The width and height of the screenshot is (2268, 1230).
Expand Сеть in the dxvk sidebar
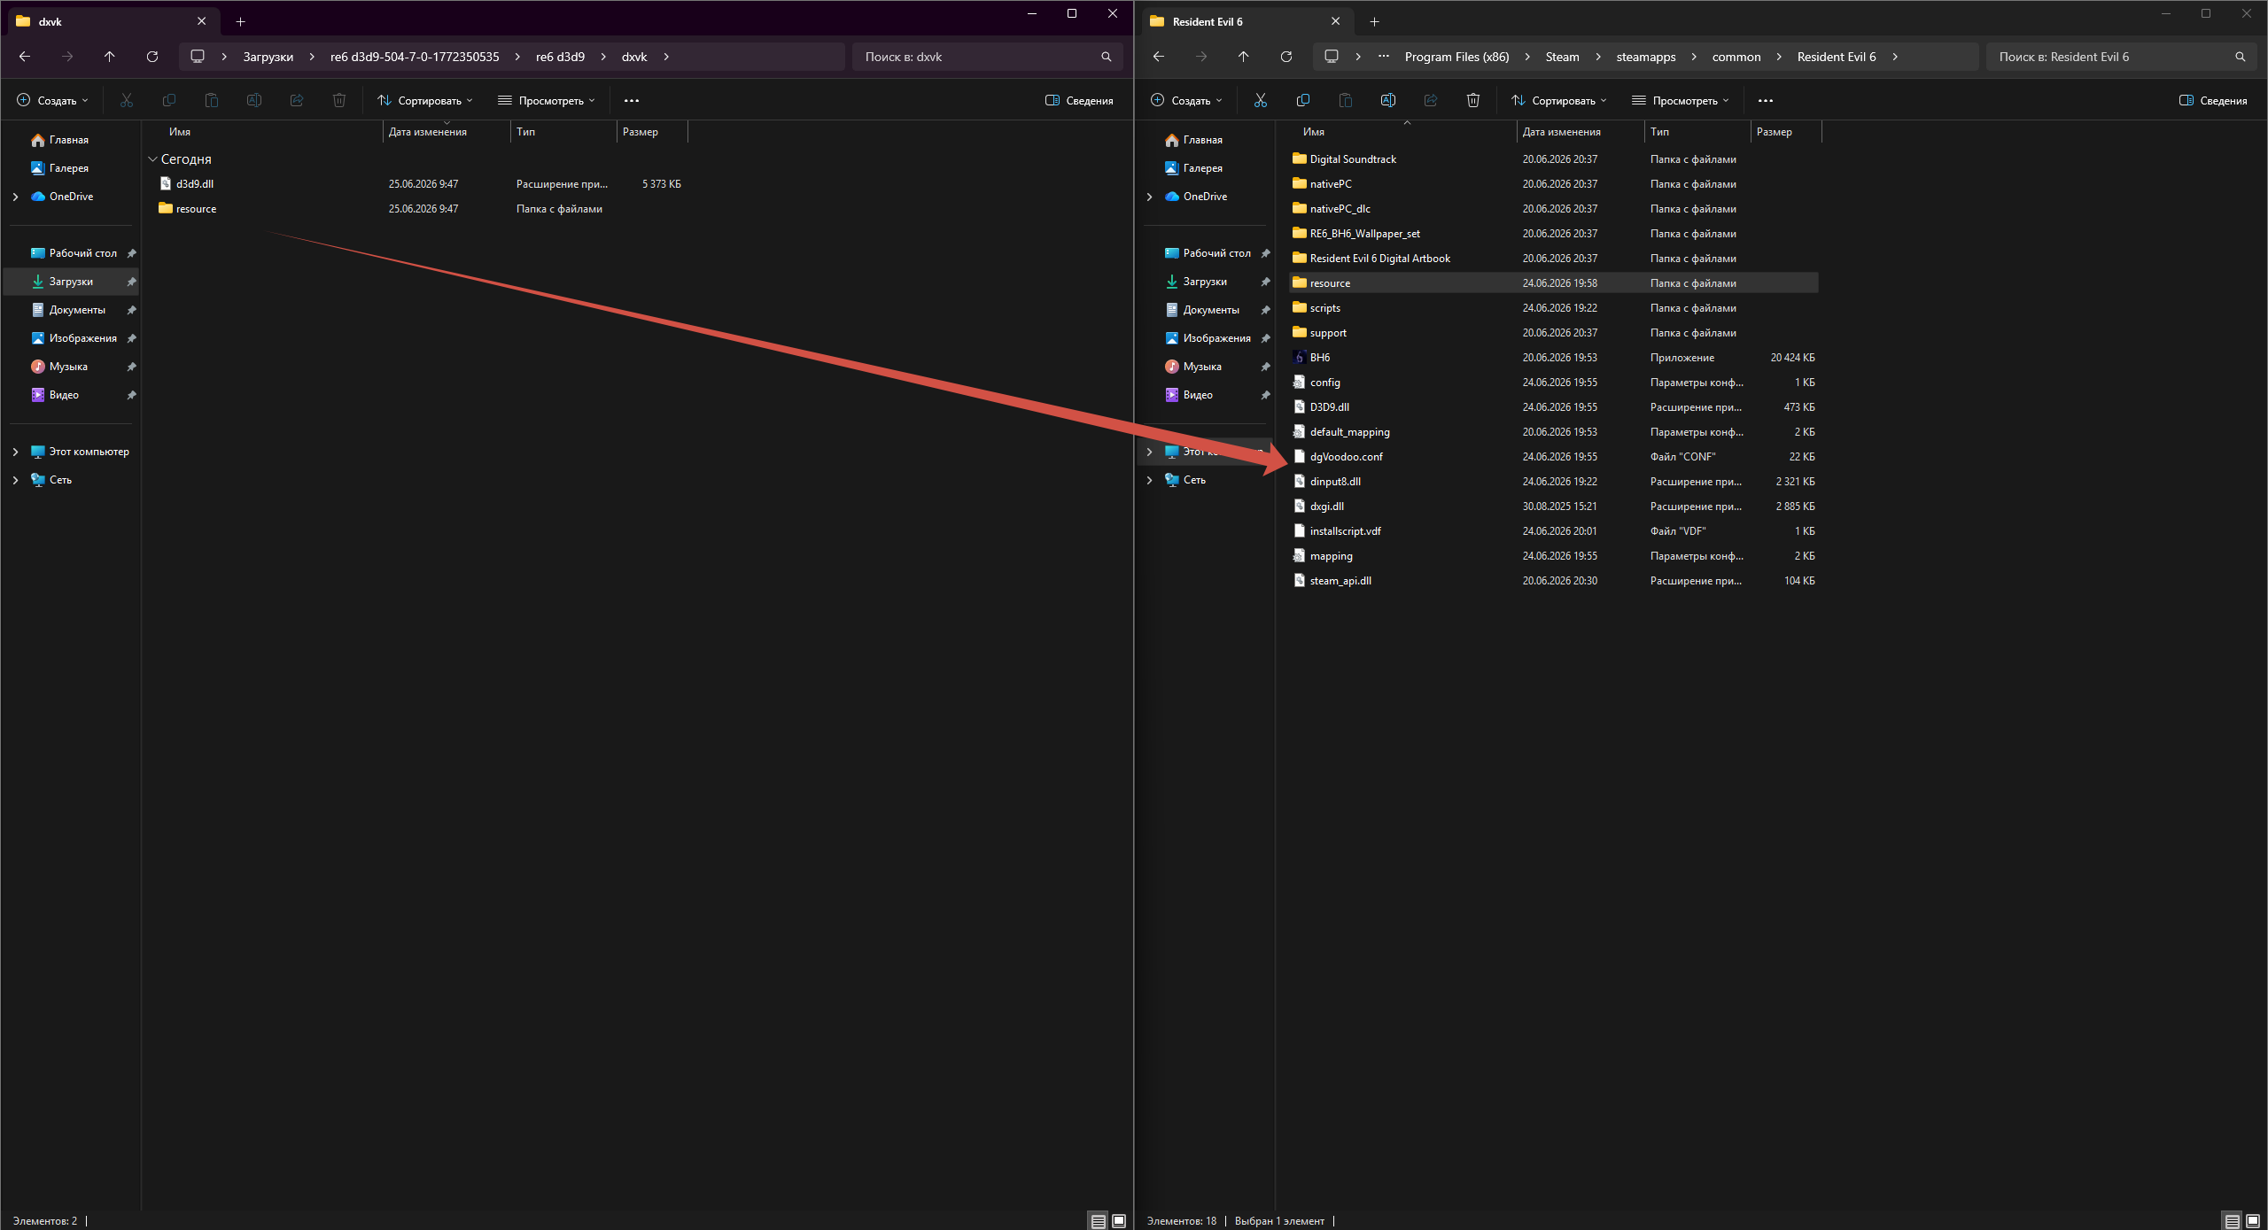(x=15, y=480)
